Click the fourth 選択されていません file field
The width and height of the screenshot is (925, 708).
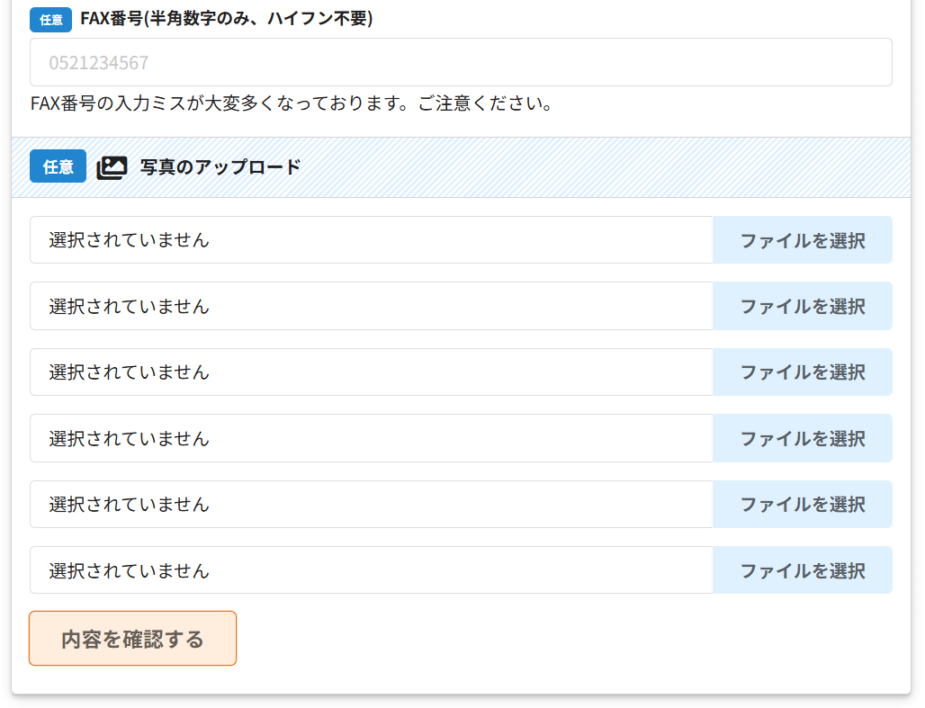point(371,438)
